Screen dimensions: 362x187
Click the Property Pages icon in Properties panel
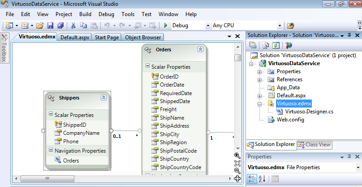275,179
